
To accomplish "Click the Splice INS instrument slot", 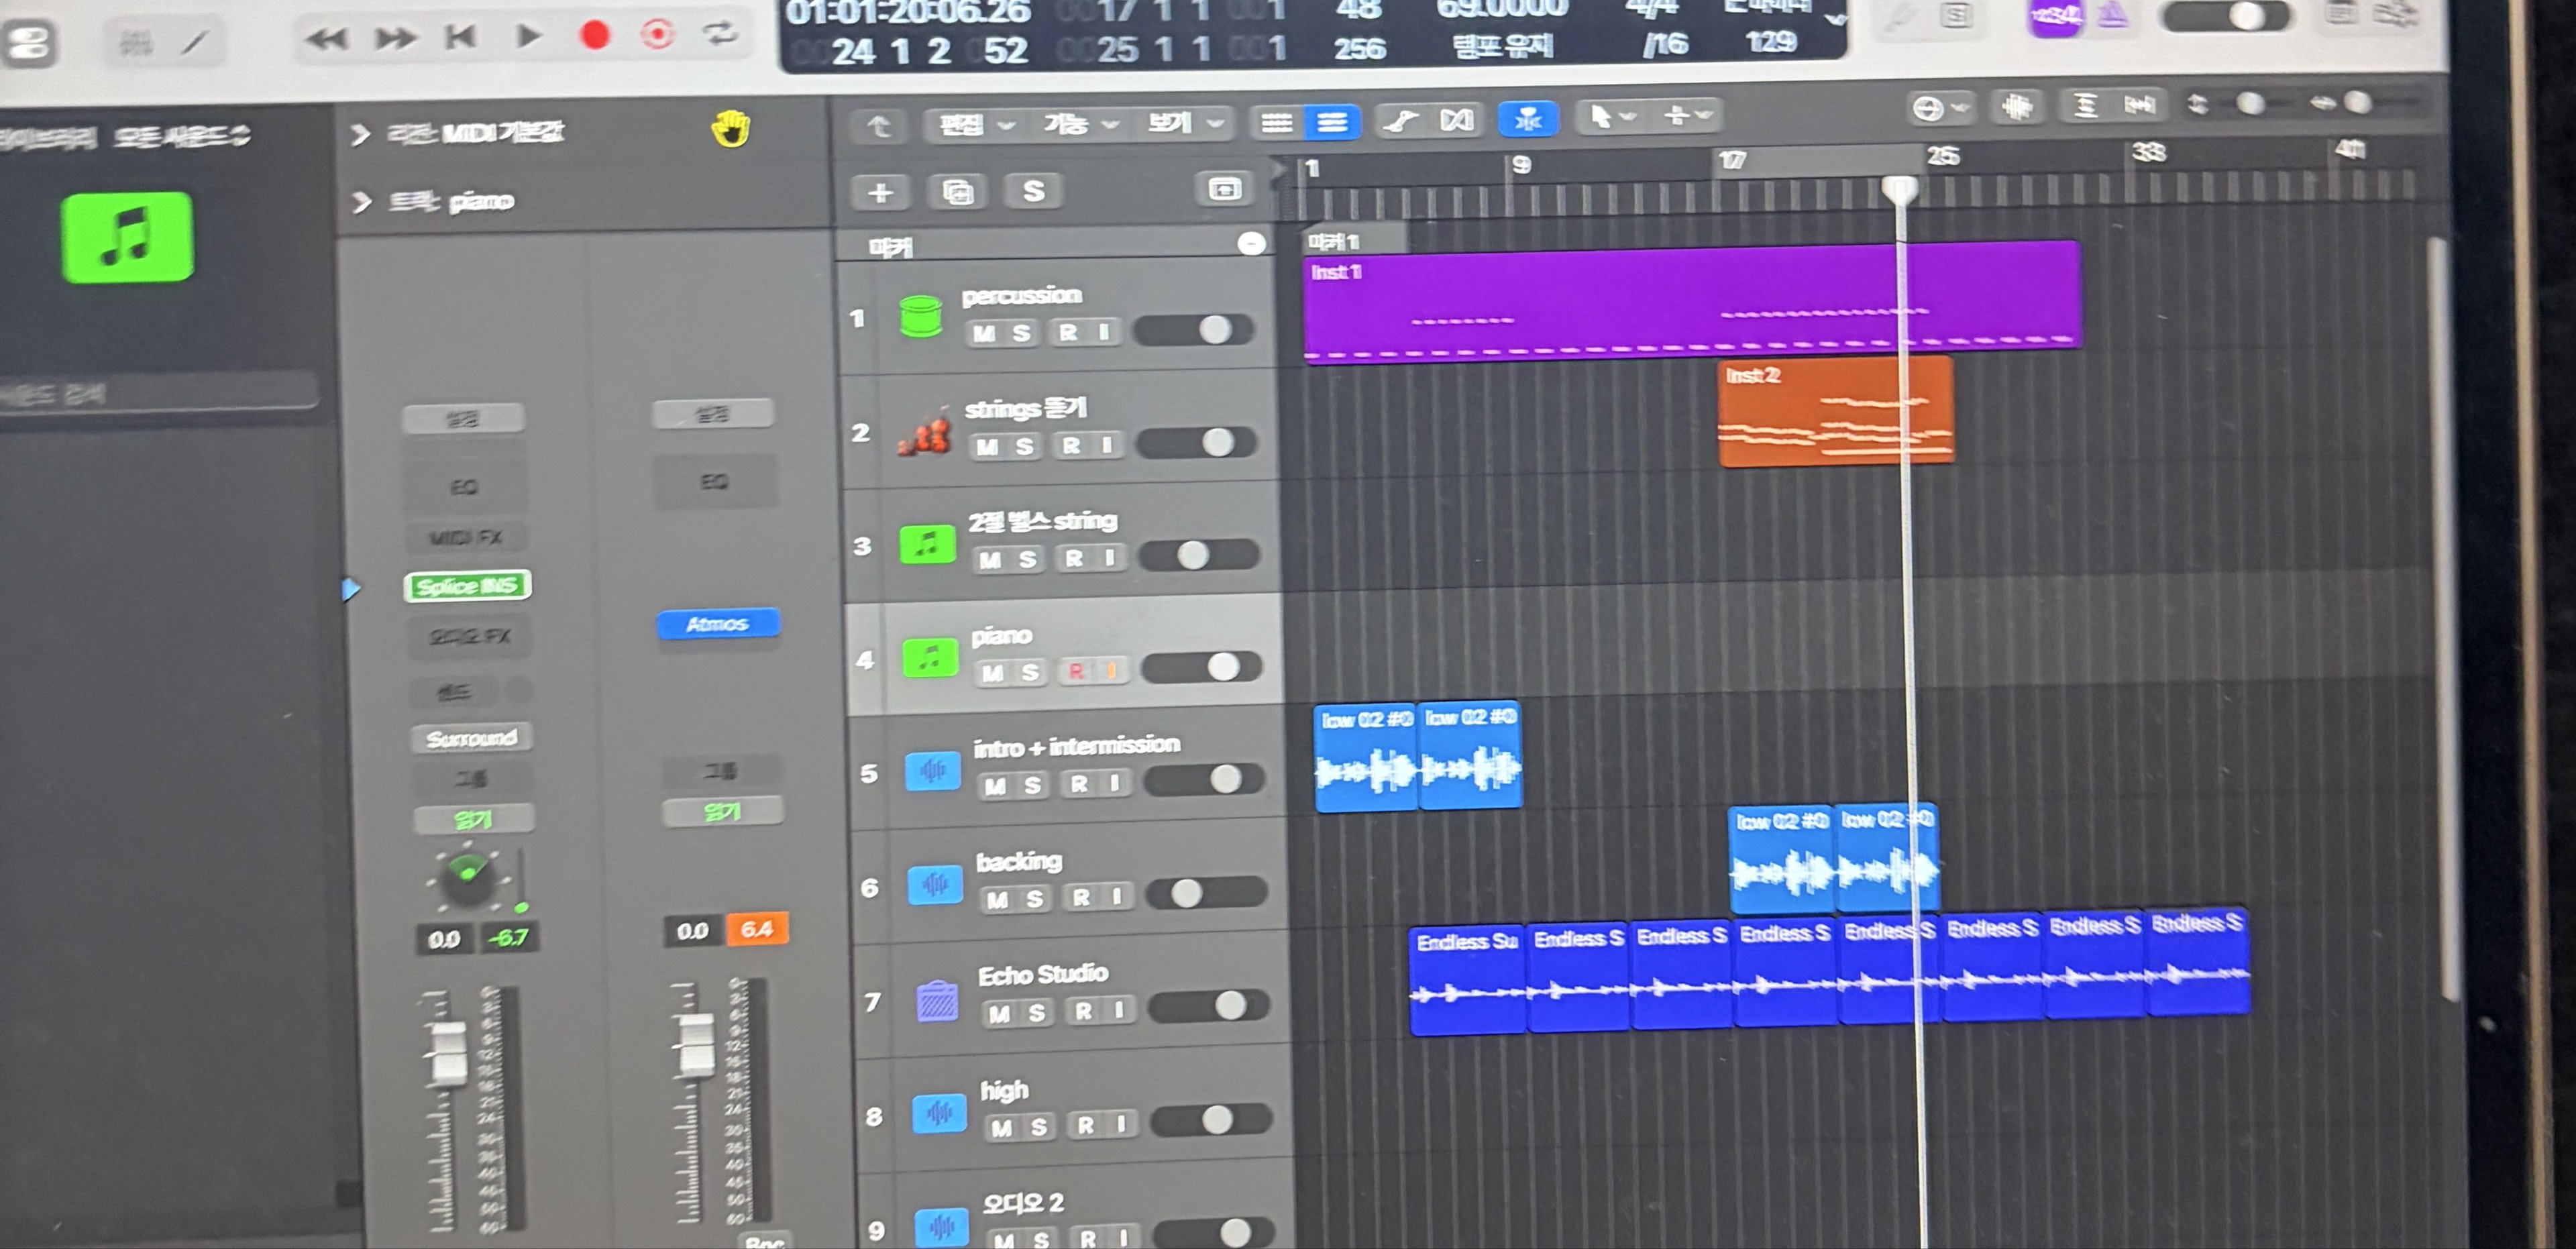I will pos(467,586).
